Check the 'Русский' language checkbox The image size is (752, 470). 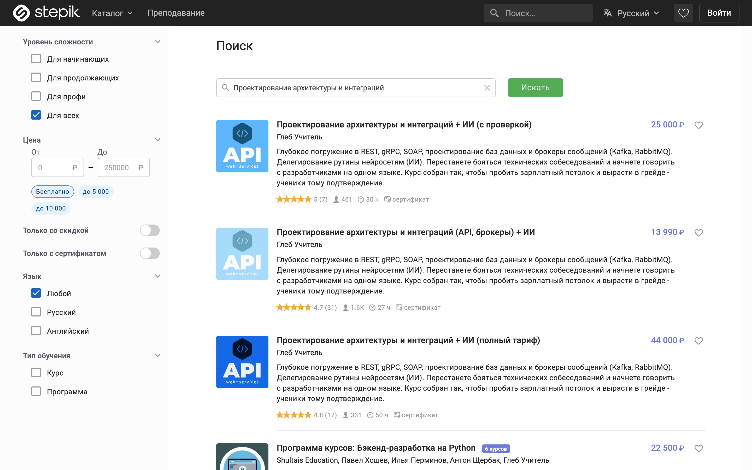pos(36,312)
